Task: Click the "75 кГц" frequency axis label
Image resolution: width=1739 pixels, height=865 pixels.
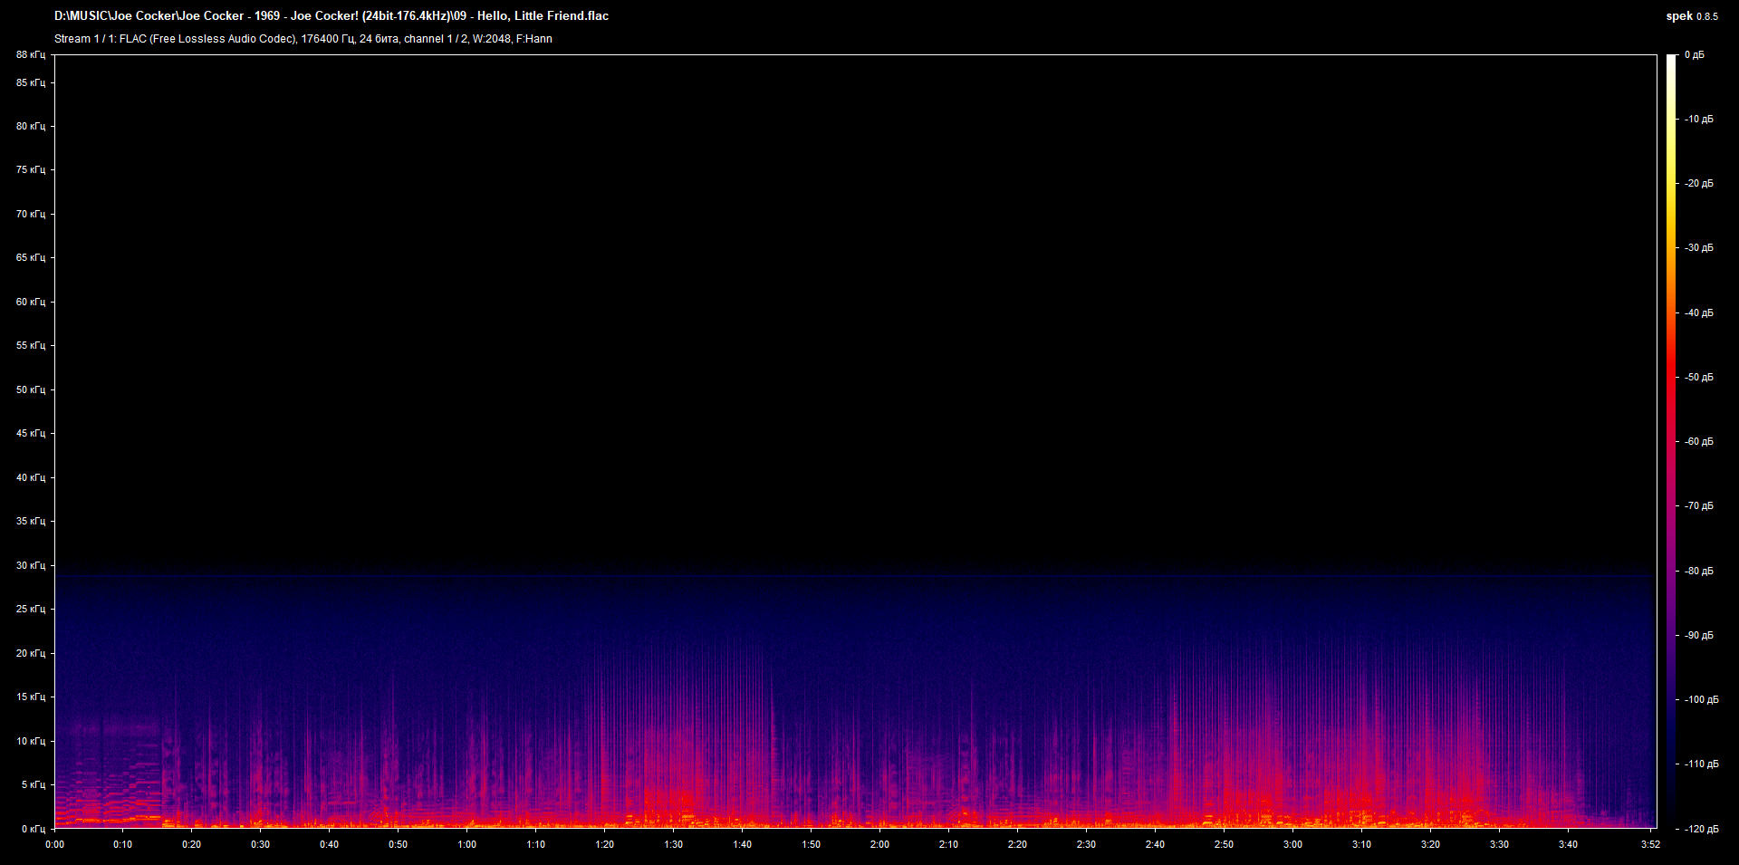Action: coord(31,169)
